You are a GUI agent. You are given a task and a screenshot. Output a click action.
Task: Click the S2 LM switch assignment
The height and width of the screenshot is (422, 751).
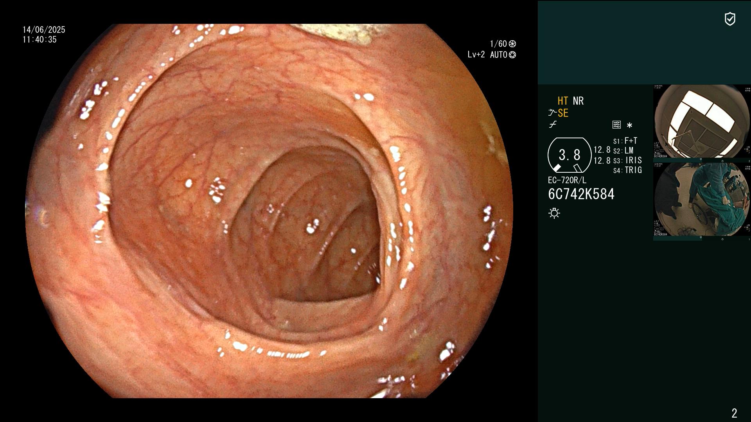coord(623,150)
